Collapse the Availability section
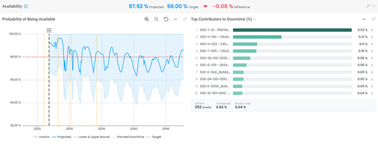This screenshot has height=166, width=378. (x=374, y=6)
